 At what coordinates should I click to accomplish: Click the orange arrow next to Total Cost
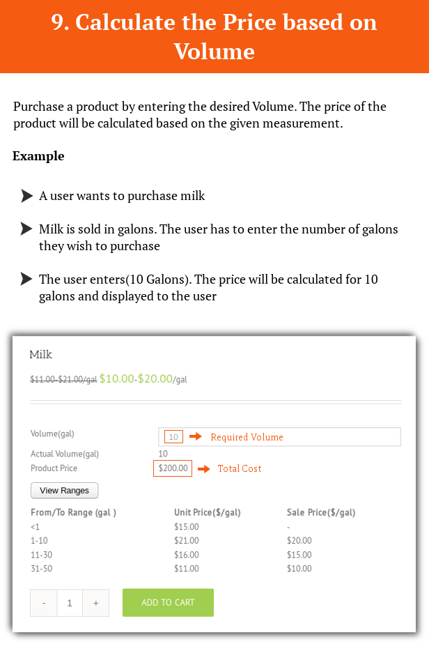tap(204, 469)
